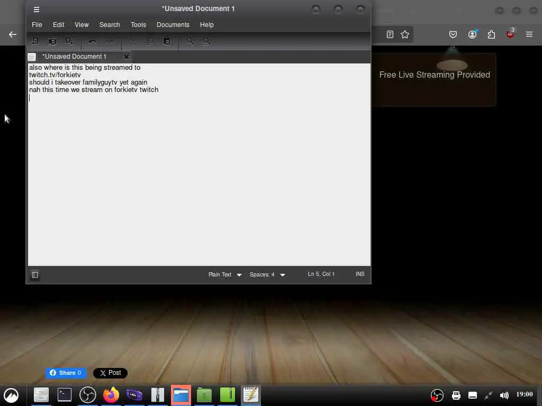Copy the selection in the editor toolbar
542x406 pixels.
[x=150, y=41]
